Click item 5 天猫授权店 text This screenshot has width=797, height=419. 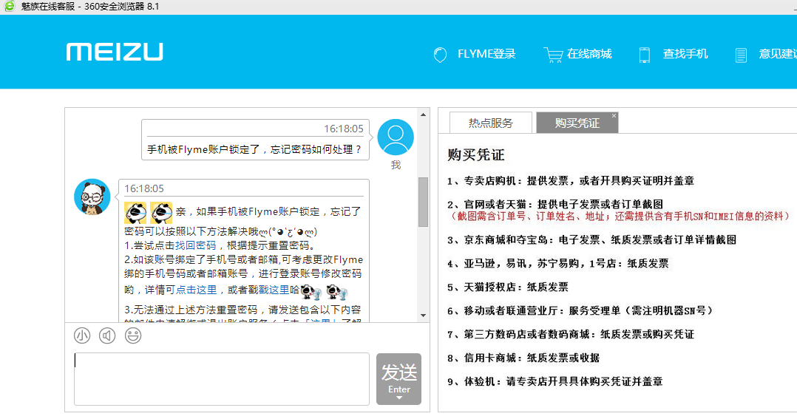tap(508, 287)
